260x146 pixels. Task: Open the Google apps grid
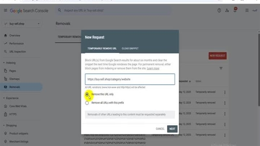tap(247, 11)
